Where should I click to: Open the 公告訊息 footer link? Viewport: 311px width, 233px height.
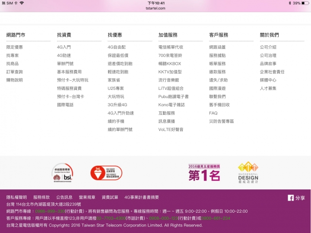click(64, 197)
